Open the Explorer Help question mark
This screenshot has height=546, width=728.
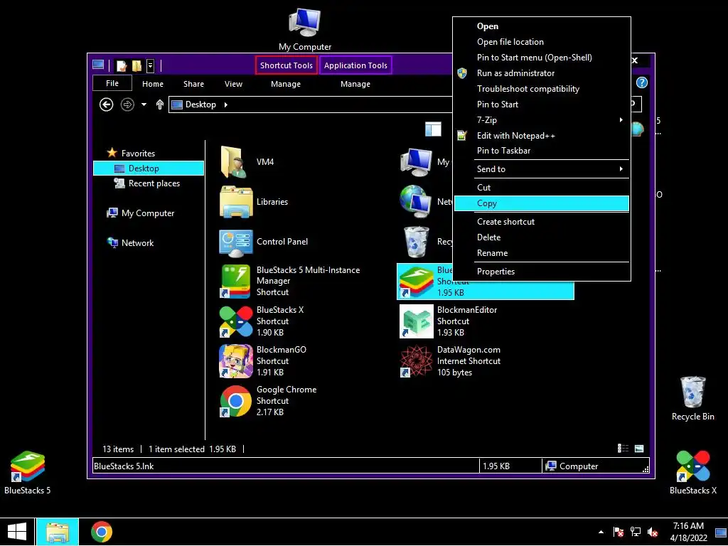pyautogui.click(x=642, y=82)
